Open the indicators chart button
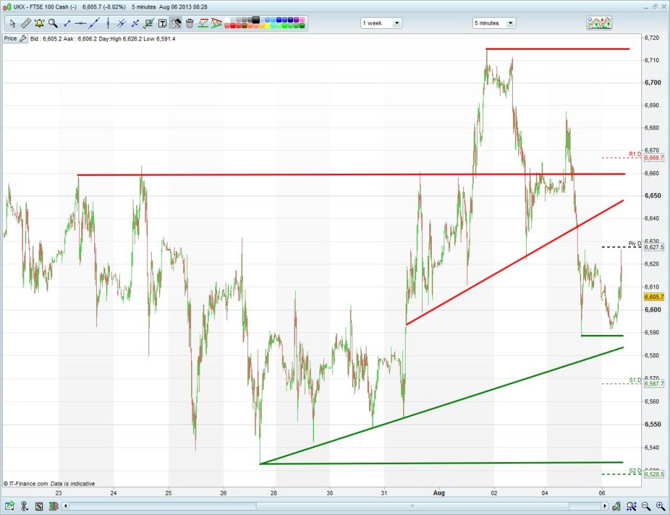Image resolution: width=670 pixels, height=515 pixels. point(600,23)
